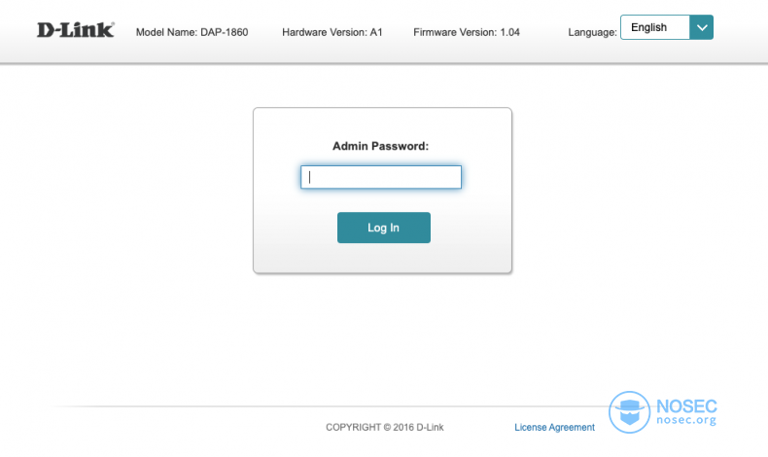Expand the Language dropdown arrow
Viewport: 768px width, 457px height.
(x=701, y=27)
